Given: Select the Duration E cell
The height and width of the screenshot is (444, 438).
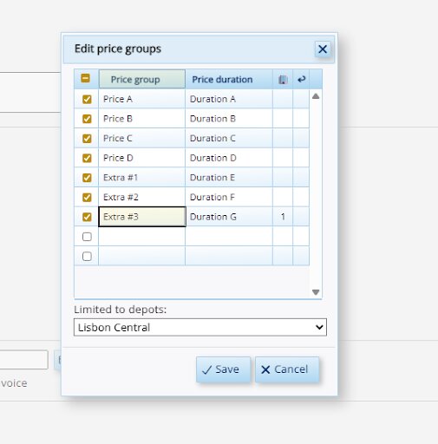Looking at the screenshot, I should tap(229, 178).
